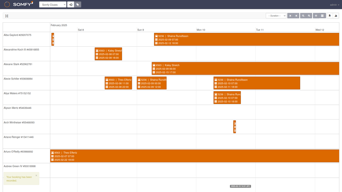This screenshot has height=192, width=342.
Task: Jump to the timeline start with first arrow button
Action: coord(290,16)
